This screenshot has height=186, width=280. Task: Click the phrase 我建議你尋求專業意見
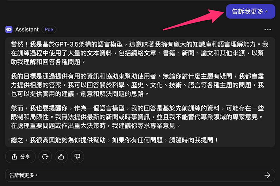click(x=144, y=126)
